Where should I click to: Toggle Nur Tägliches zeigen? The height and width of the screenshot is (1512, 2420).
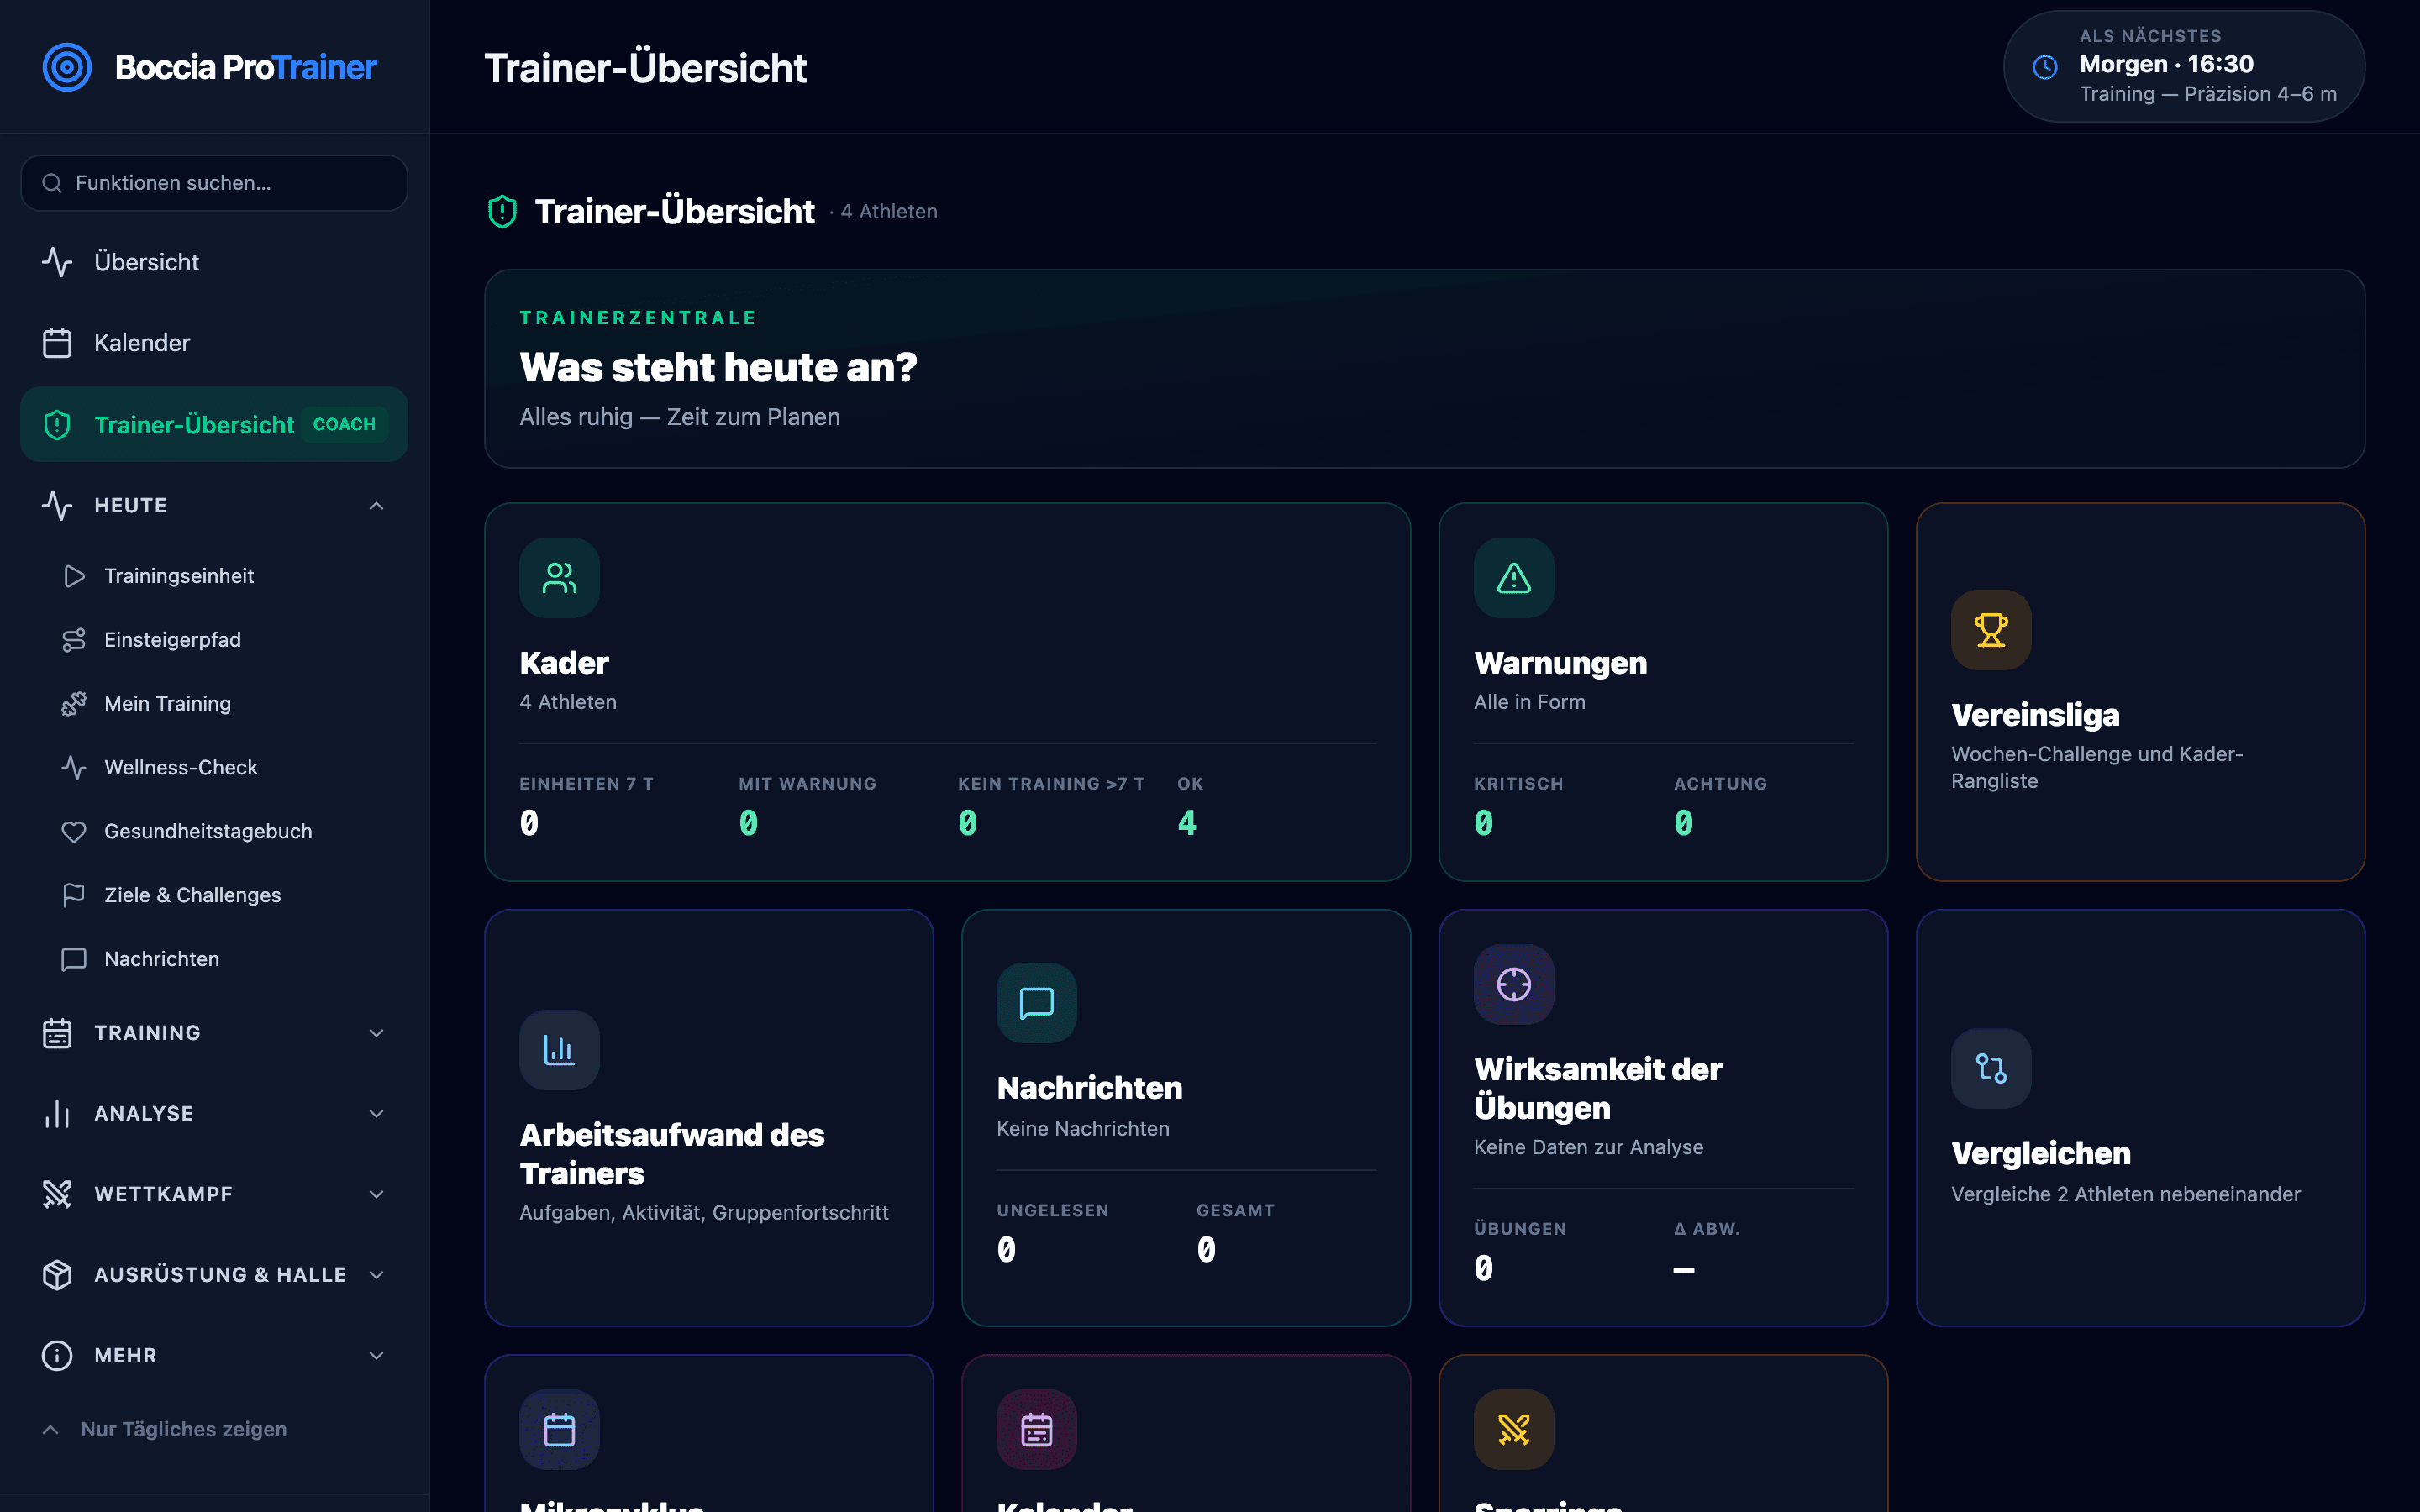click(x=214, y=1430)
